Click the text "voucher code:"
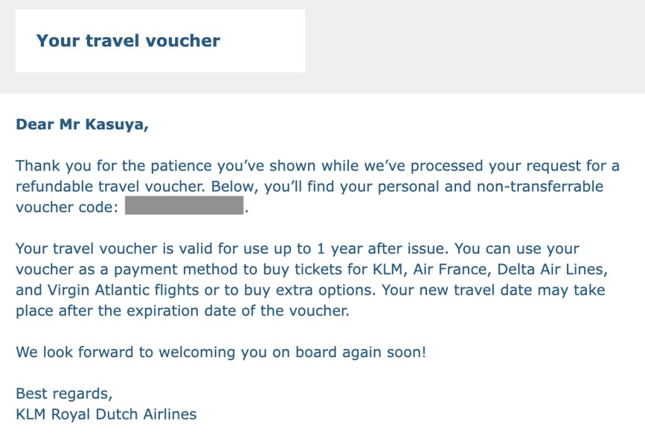 (67, 208)
